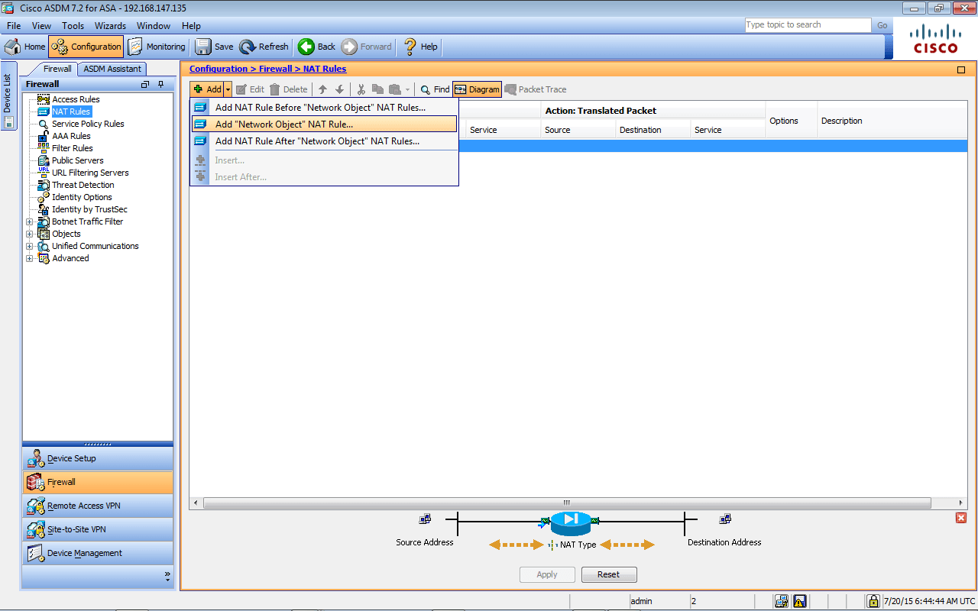The width and height of the screenshot is (978, 611).
Task: Switch to the ASDM Assistant tab
Action: click(x=112, y=69)
